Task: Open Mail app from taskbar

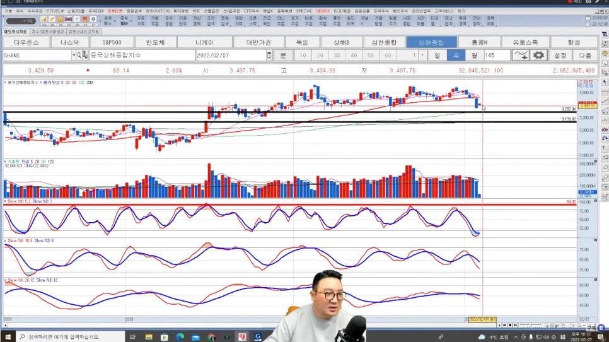Action: 195,337
